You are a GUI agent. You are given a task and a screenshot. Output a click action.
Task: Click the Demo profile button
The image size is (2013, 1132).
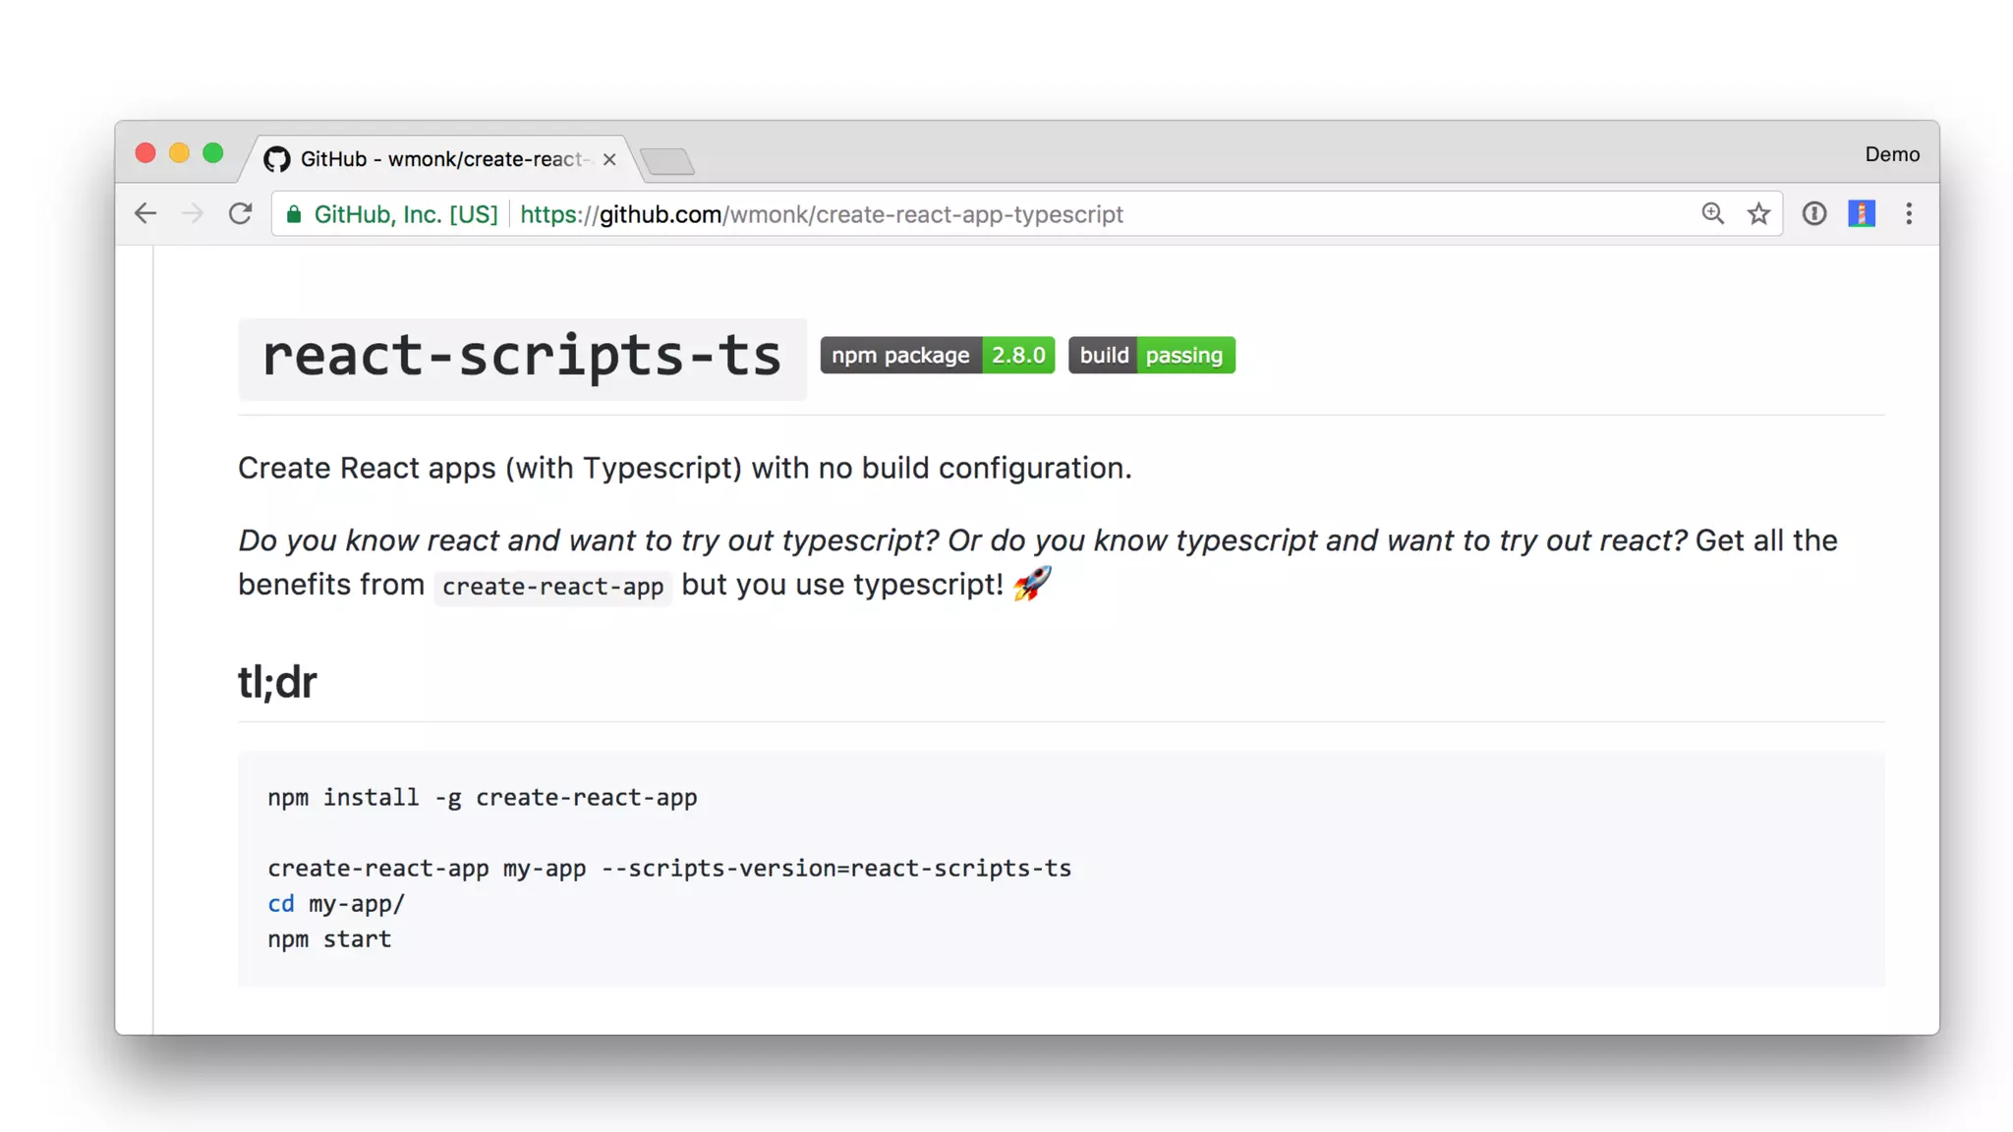1891,154
